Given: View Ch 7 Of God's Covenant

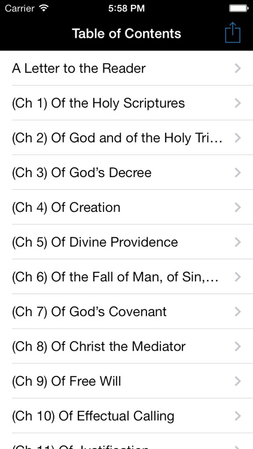Looking at the screenshot, I should point(127,311).
